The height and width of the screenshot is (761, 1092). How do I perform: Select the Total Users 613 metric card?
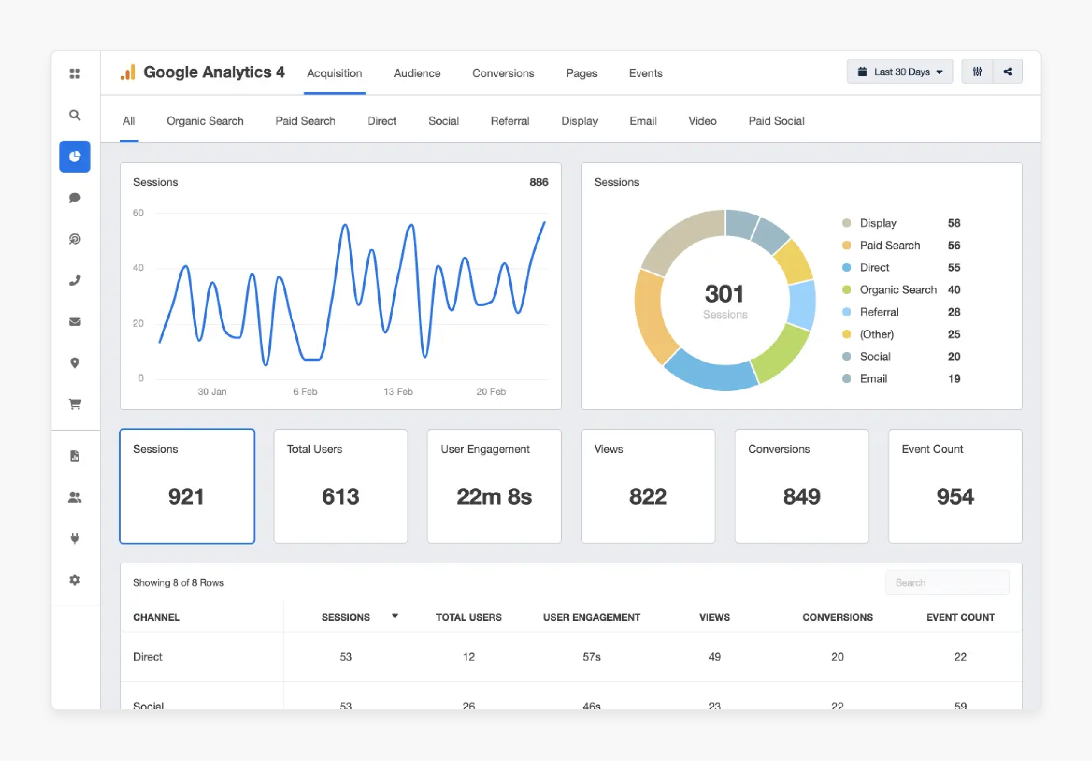341,486
